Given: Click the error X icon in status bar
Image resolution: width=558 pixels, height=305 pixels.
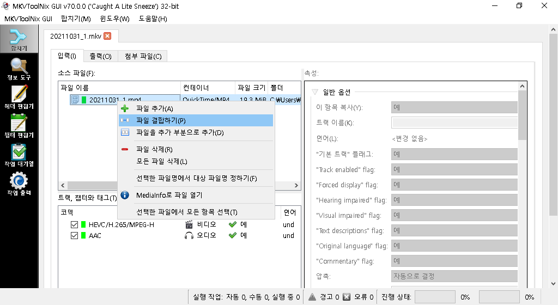Looking at the screenshot, I should [346, 297].
